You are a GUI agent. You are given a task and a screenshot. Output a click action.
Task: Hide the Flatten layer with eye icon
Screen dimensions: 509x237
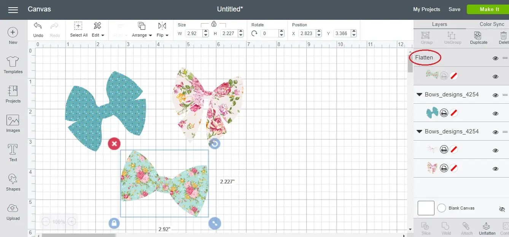tap(495, 58)
